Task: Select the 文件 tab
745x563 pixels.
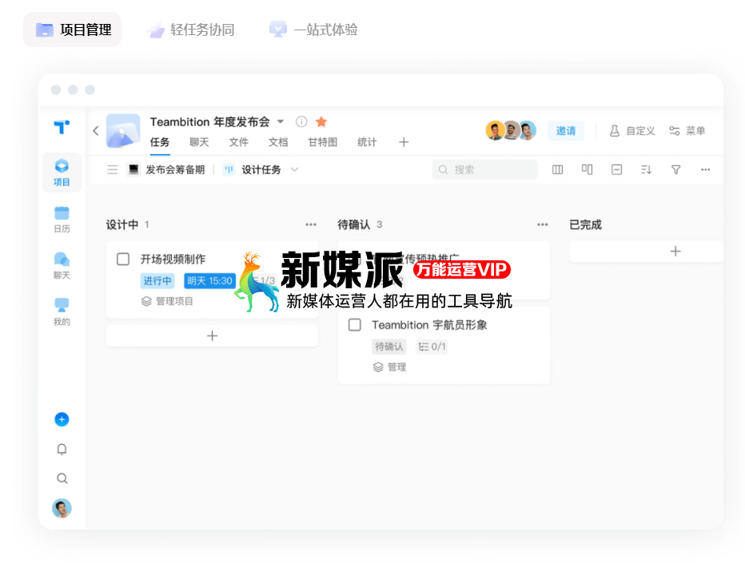Action: [x=238, y=142]
